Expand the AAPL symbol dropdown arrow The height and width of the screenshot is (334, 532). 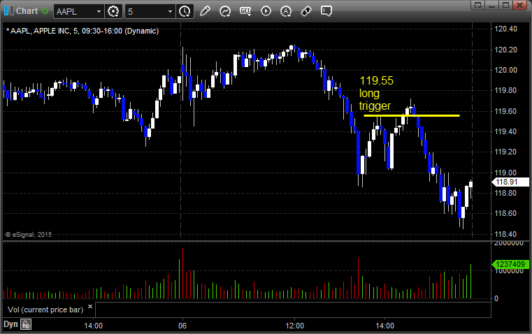coord(99,11)
